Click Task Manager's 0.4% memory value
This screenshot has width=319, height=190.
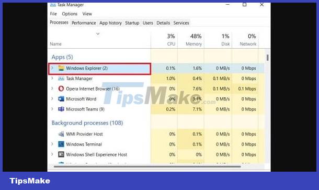[197, 79]
